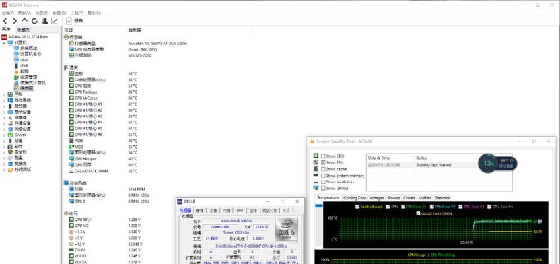This screenshot has width=560, height=264.
Task: Click the CPU-Z title bar app icon
Action: (180, 201)
